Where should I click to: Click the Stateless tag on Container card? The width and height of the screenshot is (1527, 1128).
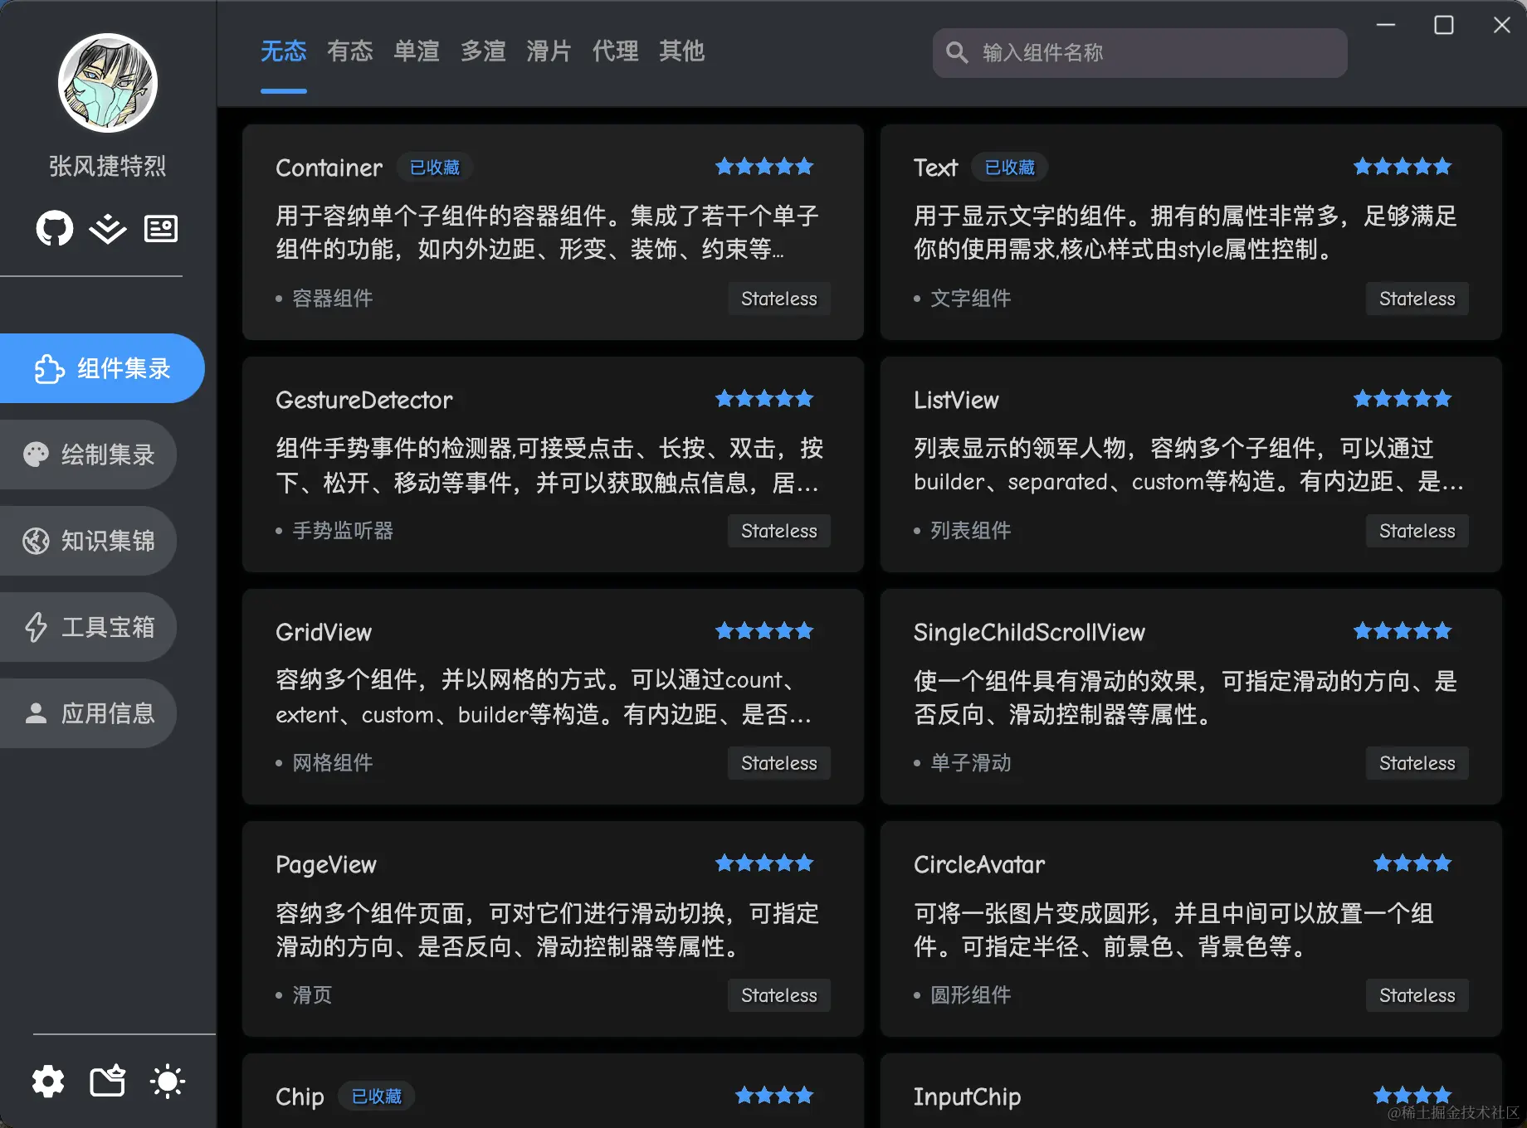779,299
